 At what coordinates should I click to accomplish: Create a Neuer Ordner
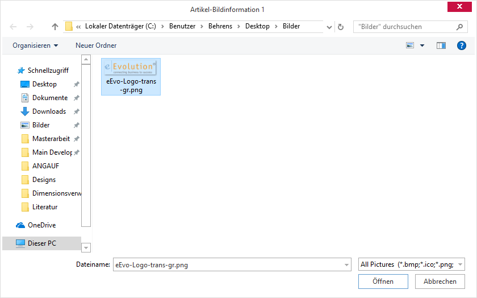click(x=96, y=45)
